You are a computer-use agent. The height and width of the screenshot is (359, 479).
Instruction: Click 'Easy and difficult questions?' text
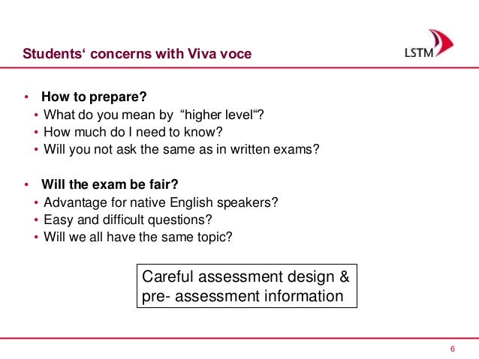pos(128,220)
